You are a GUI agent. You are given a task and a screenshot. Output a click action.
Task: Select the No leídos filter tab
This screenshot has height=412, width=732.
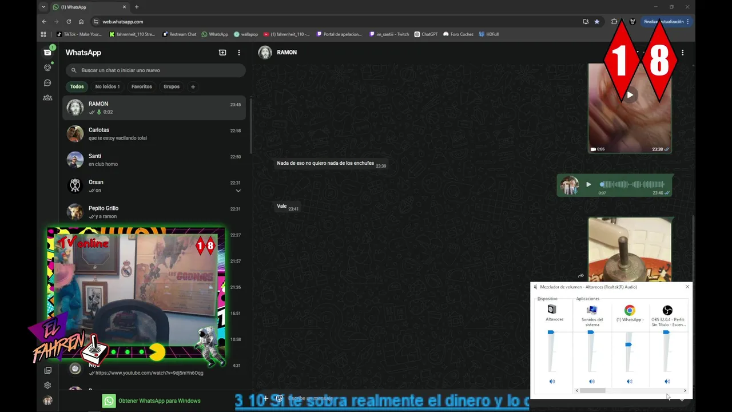pyautogui.click(x=108, y=86)
